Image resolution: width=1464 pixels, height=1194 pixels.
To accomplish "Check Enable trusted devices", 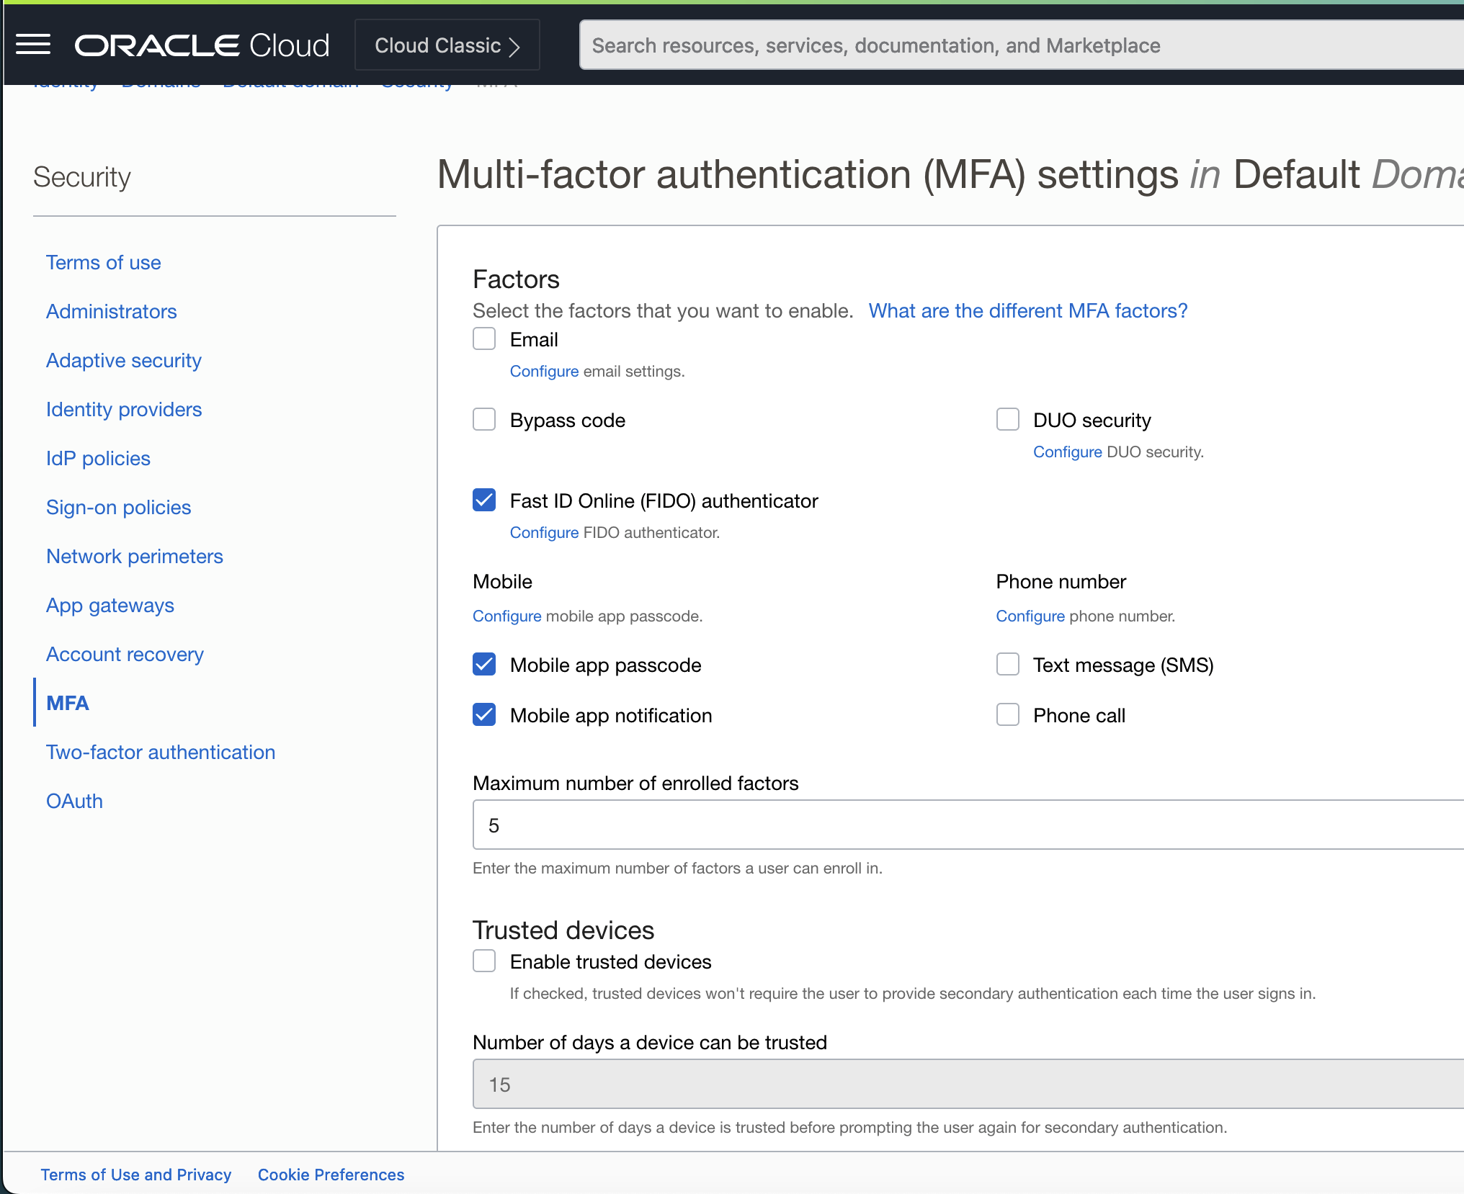I will (x=484, y=961).
